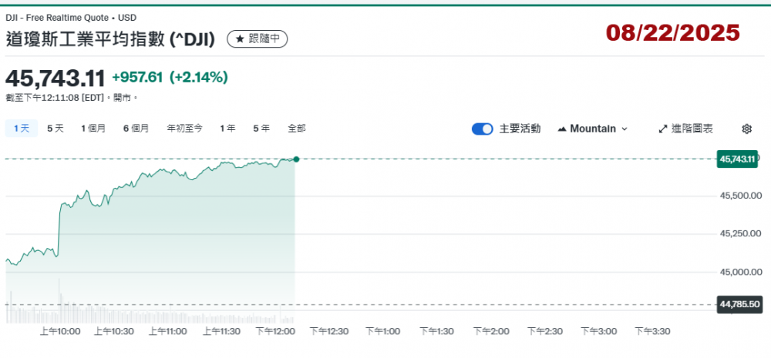
Task: Show the 6個月 chart range
Action: pyautogui.click(x=136, y=129)
